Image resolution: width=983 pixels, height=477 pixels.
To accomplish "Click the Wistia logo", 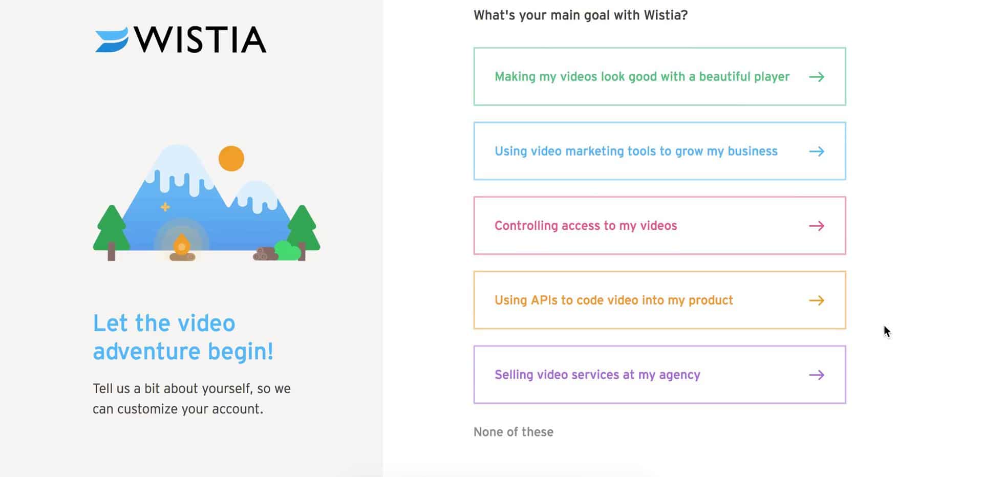I will click(x=181, y=40).
